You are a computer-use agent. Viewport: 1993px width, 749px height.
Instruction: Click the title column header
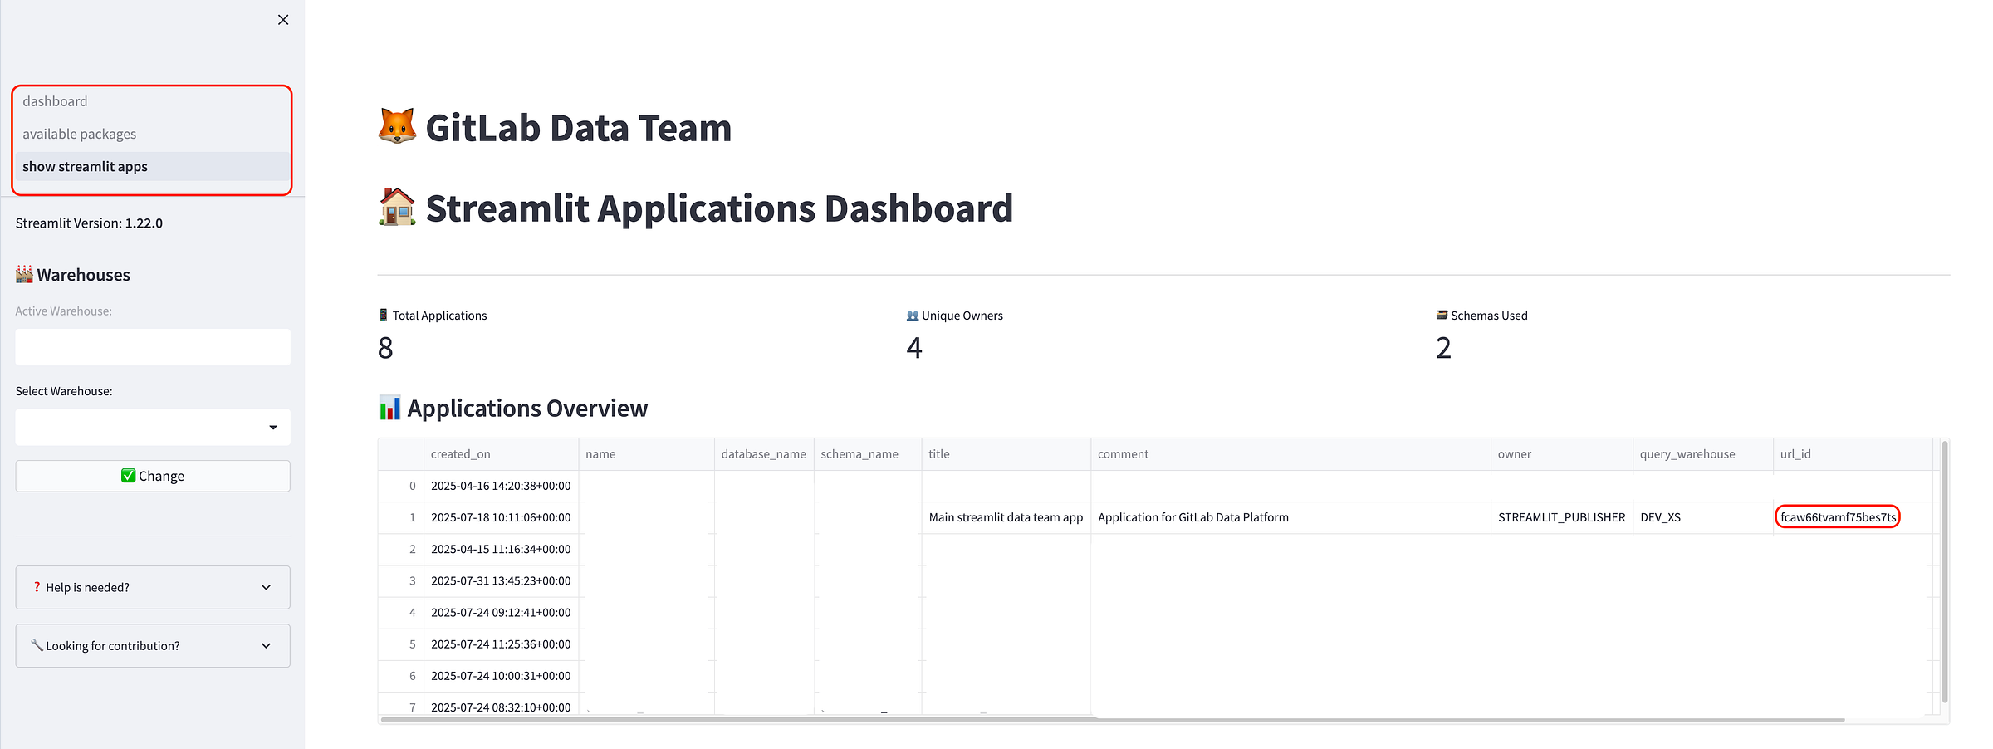click(x=1006, y=454)
